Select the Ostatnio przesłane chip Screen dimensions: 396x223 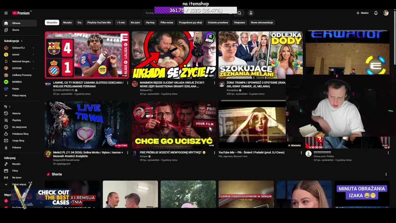click(x=218, y=23)
